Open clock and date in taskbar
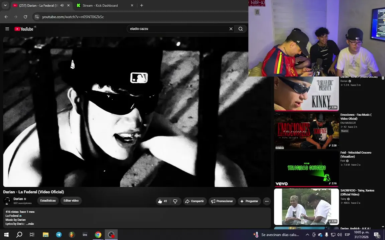 (x=361, y=235)
